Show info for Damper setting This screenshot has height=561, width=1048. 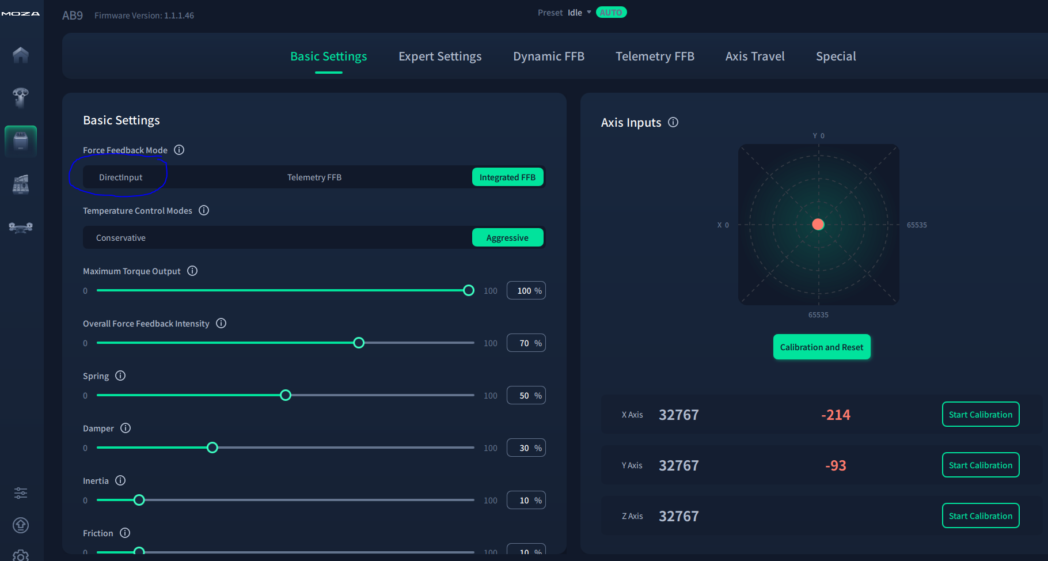pyautogui.click(x=126, y=428)
